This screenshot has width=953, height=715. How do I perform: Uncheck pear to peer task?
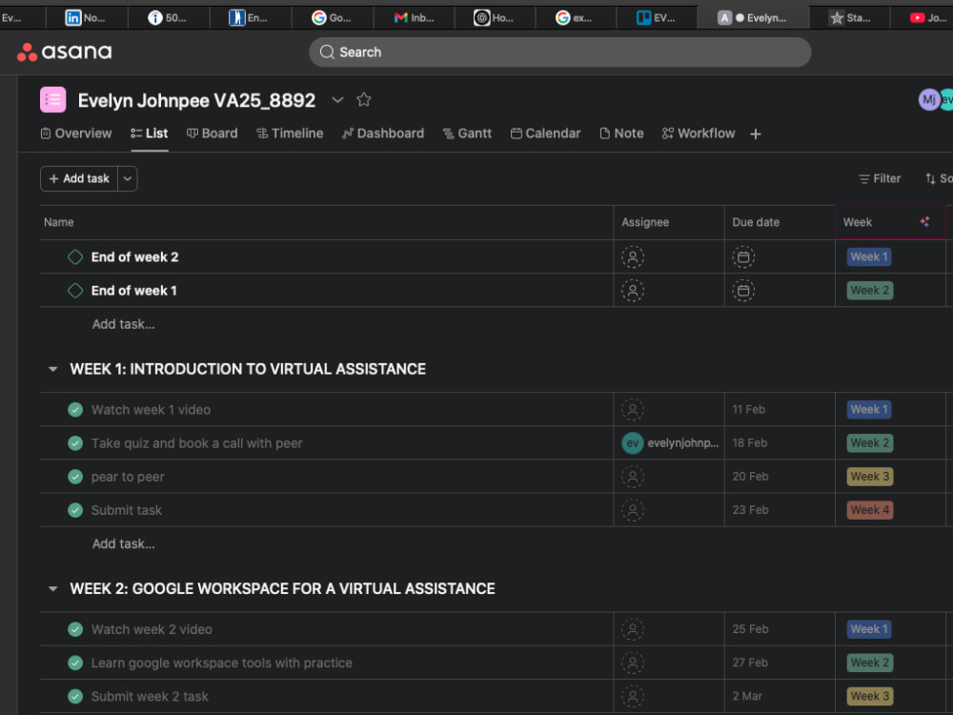coord(75,477)
